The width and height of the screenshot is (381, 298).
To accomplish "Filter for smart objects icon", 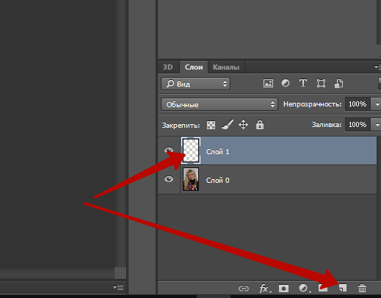I will click(338, 84).
